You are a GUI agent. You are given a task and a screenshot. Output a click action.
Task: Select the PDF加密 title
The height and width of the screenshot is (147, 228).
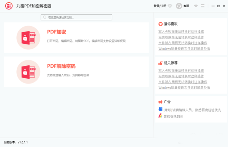point(57,32)
